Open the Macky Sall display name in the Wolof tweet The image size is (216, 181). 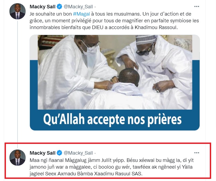pos(43,153)
